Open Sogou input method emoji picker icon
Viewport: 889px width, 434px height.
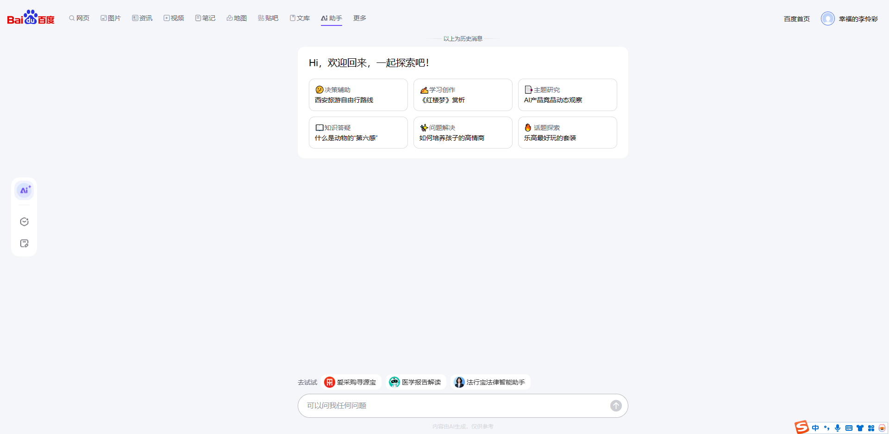[x=882, y=428]
